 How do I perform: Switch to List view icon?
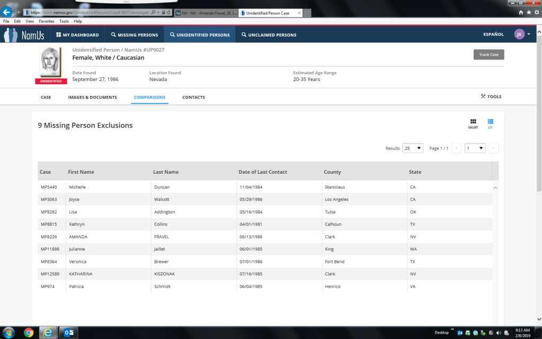[490, 122]
